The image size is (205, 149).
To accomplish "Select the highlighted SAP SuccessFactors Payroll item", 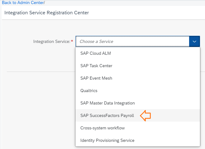I will [x=138, y=115].
